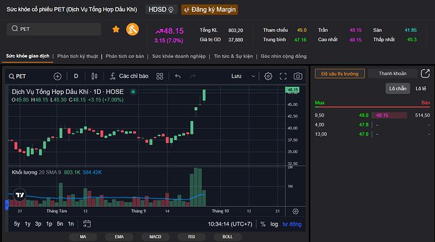
Task: Take a chart snapshot with camera icon
Action: click(298, 76)
